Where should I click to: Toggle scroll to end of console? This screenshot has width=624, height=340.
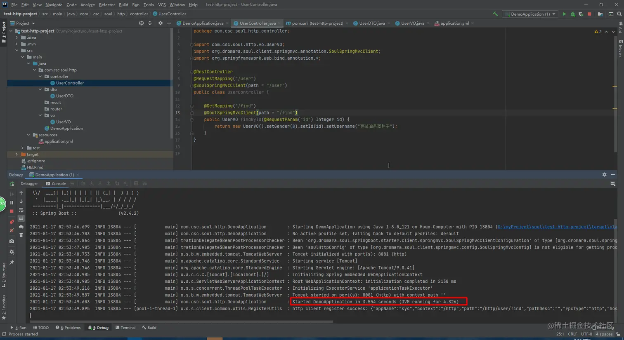coord(21,218)
